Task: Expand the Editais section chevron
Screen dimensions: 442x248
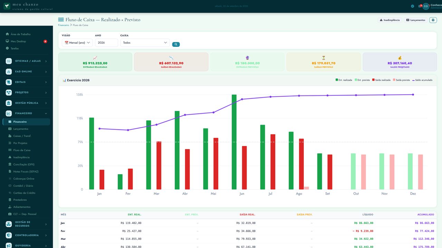Action: [46, 82]
